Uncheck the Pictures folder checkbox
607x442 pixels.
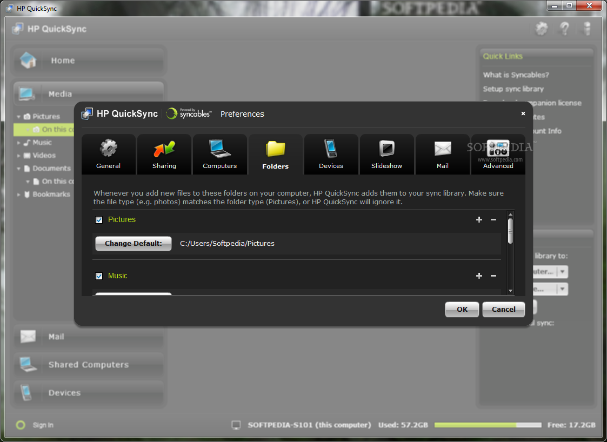[x=99, y=220]
